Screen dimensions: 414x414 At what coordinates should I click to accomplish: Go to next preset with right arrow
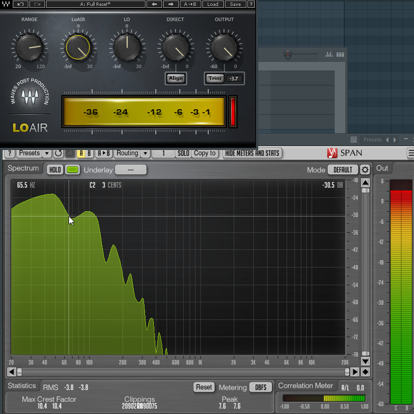[171, 4]
